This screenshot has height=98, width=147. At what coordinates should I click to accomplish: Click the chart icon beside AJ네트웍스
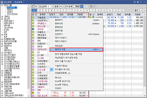(x=33, y=20)
